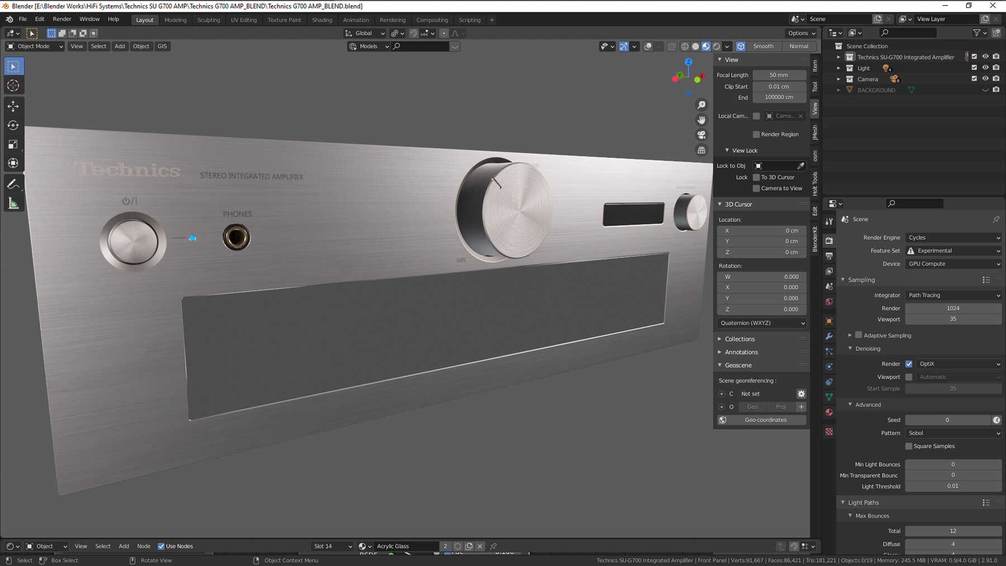Select the Move tool in the viewport toolbar
Image resolution: width=1006 pixels, height=566 pixels.
pos(13,106)
